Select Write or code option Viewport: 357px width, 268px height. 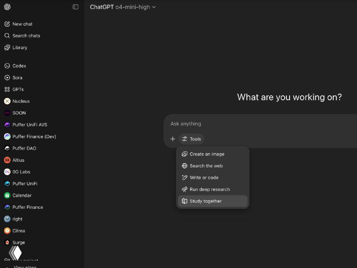tap(204, 178)
